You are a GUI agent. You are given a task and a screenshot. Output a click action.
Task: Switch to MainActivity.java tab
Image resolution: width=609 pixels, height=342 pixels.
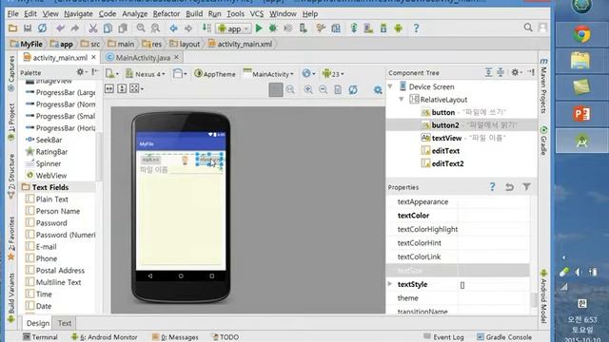click(143, 57)
